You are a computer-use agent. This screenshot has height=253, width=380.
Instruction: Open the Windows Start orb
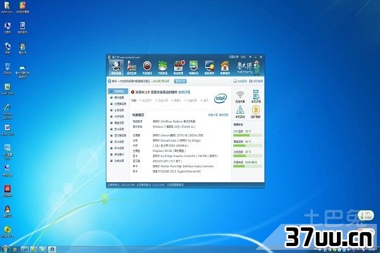[5, 249]
